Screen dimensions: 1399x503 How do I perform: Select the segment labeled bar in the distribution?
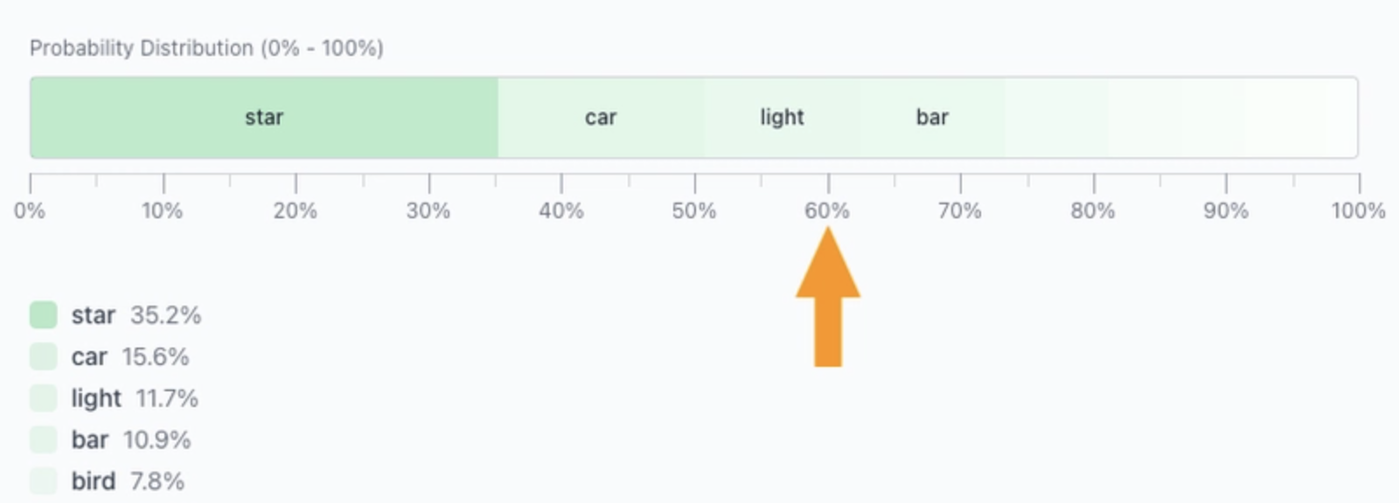pos(932,118)
